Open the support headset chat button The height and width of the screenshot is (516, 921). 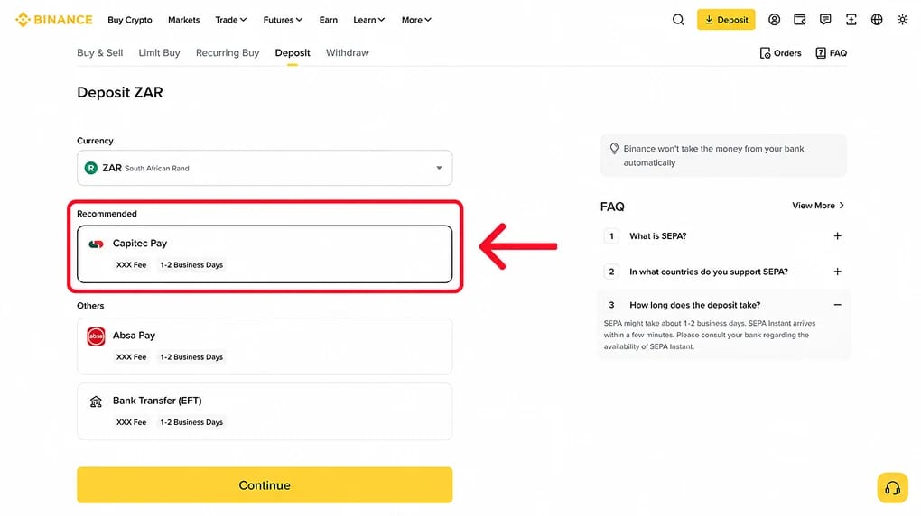tap(892, 487)
